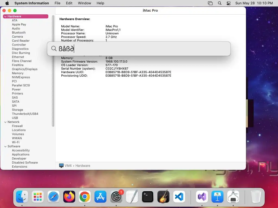
Task: Click the magnifier icon in Spotlight field
Action: [54, 48]
